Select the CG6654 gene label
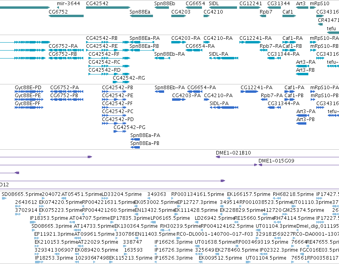The height and width of the screenshot is (264, 339). (x=195, y=4)
